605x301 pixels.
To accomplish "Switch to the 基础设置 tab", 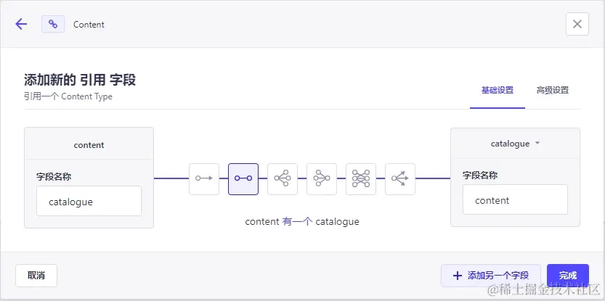I will coord(498,91).
